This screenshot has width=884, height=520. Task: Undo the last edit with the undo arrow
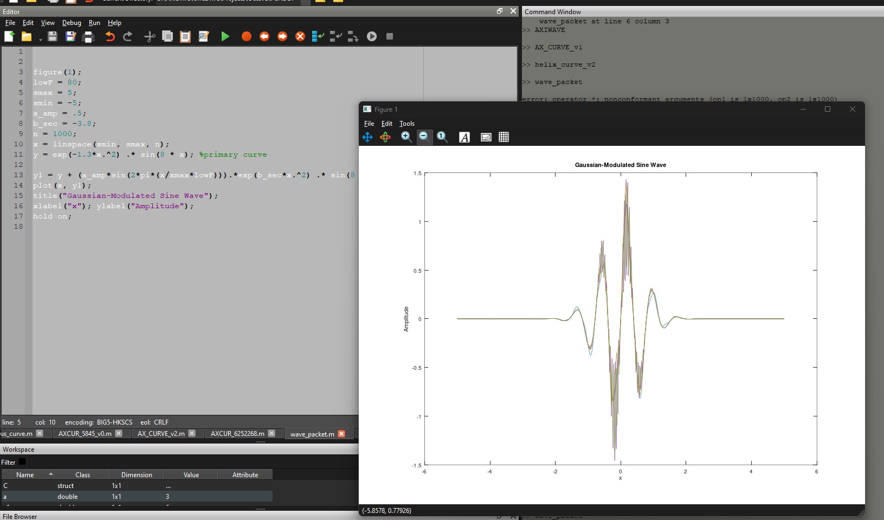(110, 36)
